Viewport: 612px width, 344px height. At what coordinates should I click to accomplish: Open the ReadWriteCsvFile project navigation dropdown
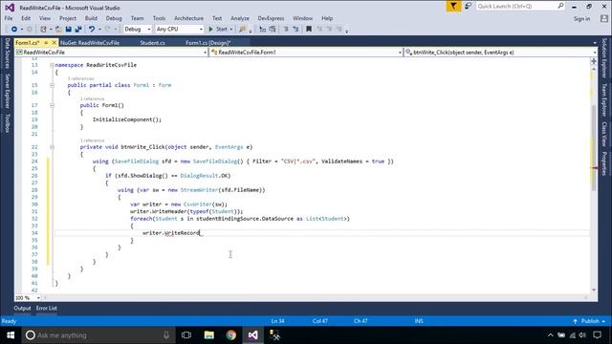pyautogui.click(x=111, y=53)
